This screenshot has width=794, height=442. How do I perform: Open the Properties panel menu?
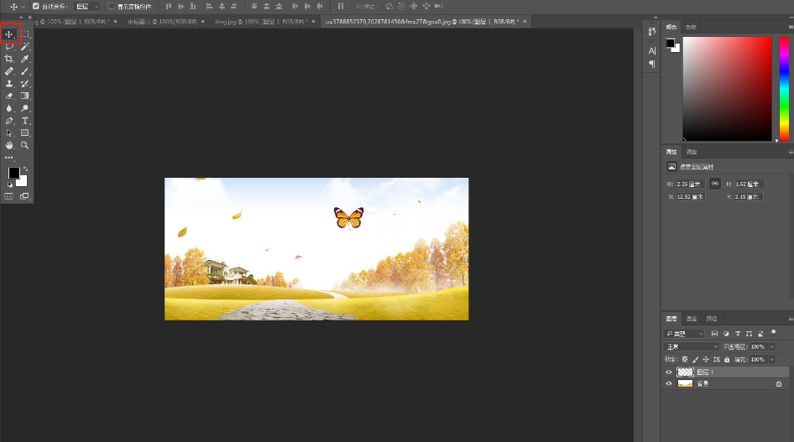coord(791,152)
